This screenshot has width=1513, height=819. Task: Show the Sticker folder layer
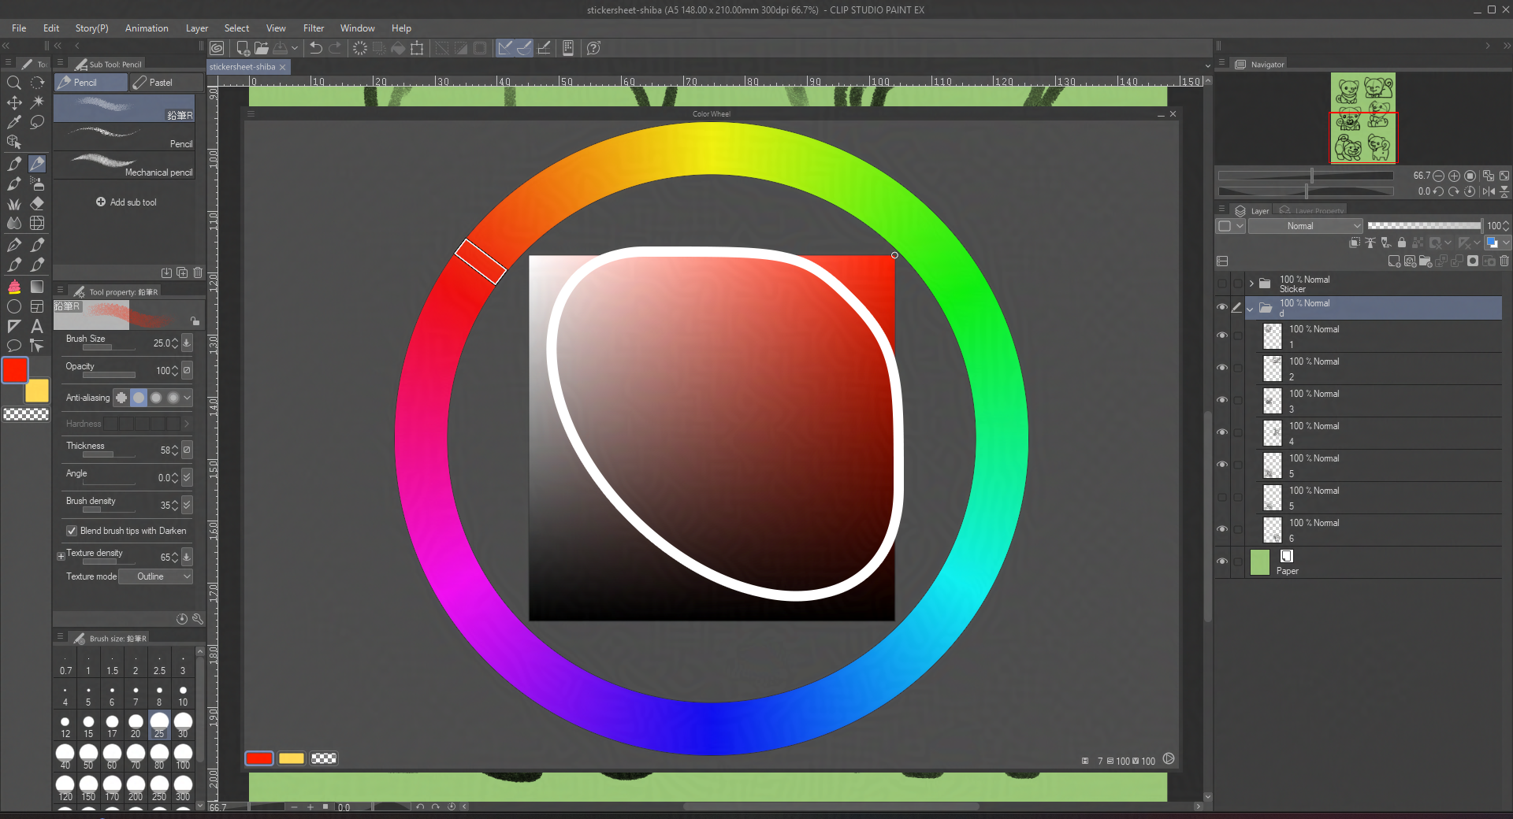click(x=1222, y=283)
